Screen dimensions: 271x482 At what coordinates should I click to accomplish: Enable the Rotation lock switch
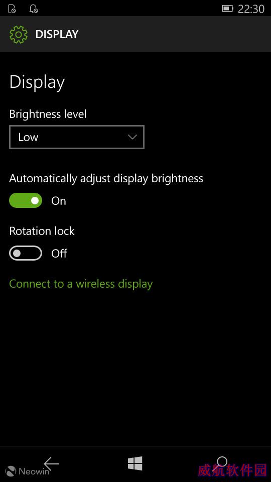pos(26,253)
